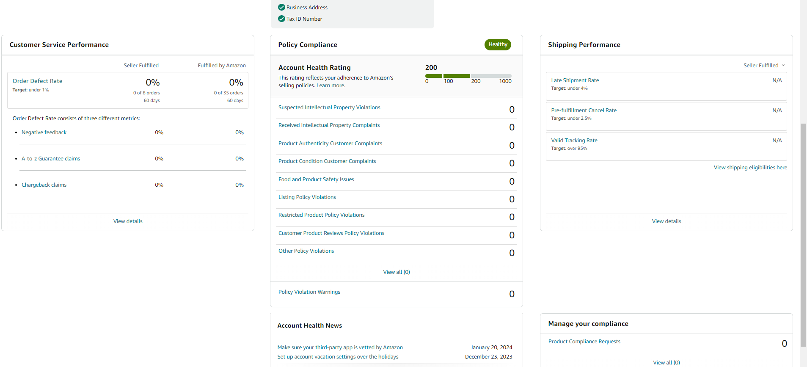Click Learn more about Account Health Rating
This screenshot has width=807, height=367.
330,86
